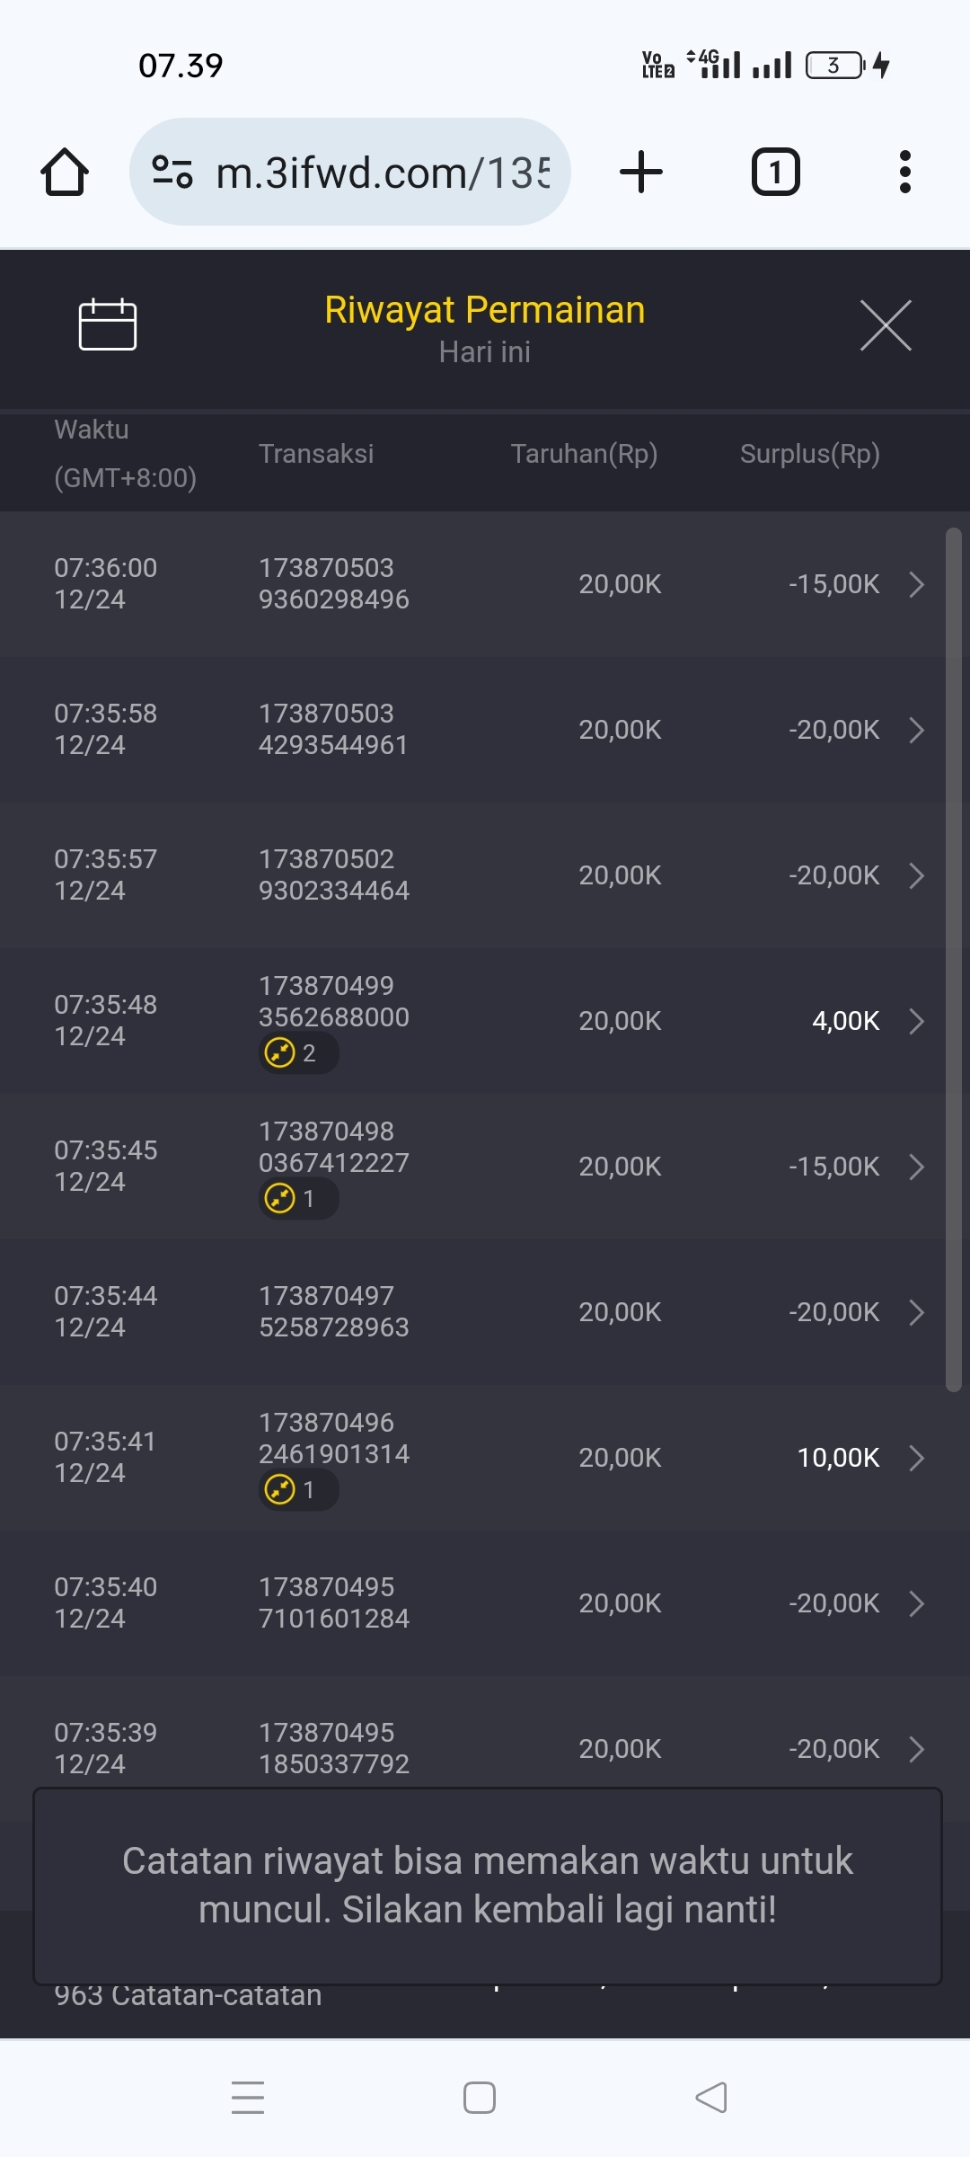Open a new browser tab
Screen dimensions: 970x2157
tap(641, 172)
